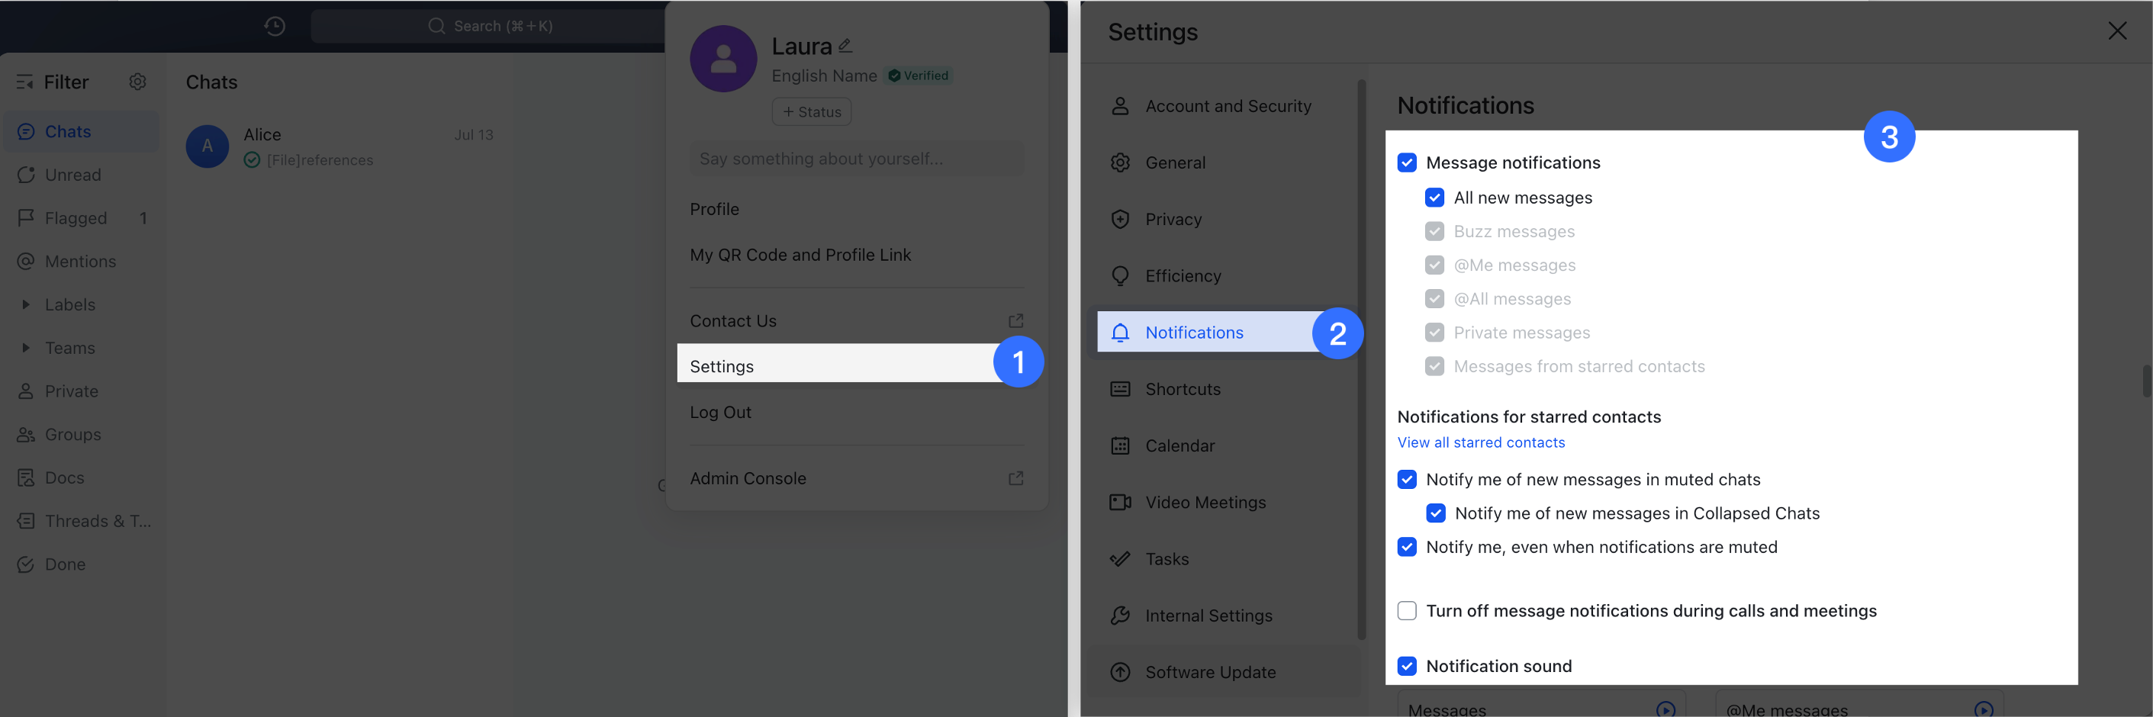The height and width of the screenshot is (717, 2153).
Task: Uncheck the Notification sound checkbox
Action: pos(1407,666)
